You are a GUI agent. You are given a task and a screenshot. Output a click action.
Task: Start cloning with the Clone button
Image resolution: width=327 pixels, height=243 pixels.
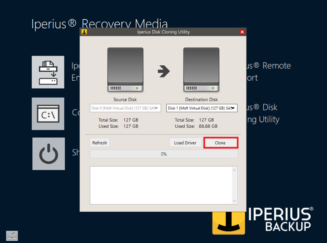coord(221,143)
